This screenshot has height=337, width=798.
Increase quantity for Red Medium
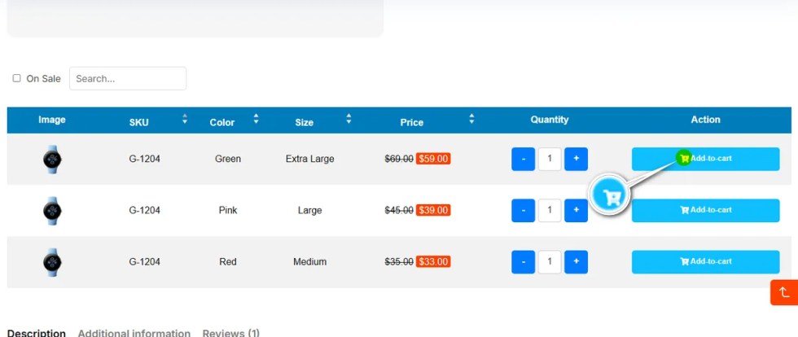[x=577, y=261]
